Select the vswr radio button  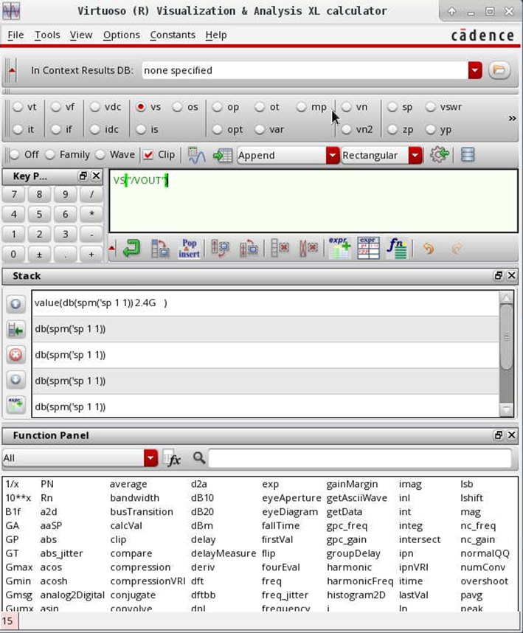(x=431, y=107)
